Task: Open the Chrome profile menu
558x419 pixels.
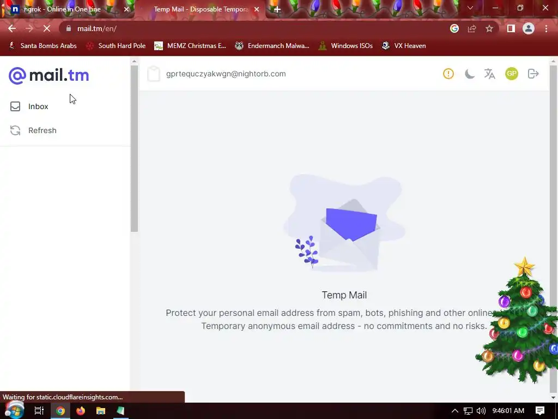Action: [529, 28]
